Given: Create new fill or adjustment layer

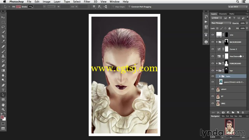Looking at the screenshot, I should tap(228, 112).
